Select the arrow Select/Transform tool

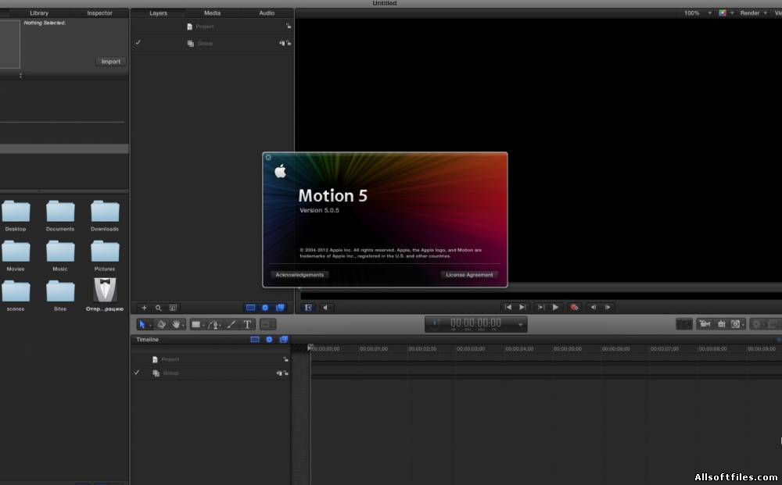(x=142, y=324)
